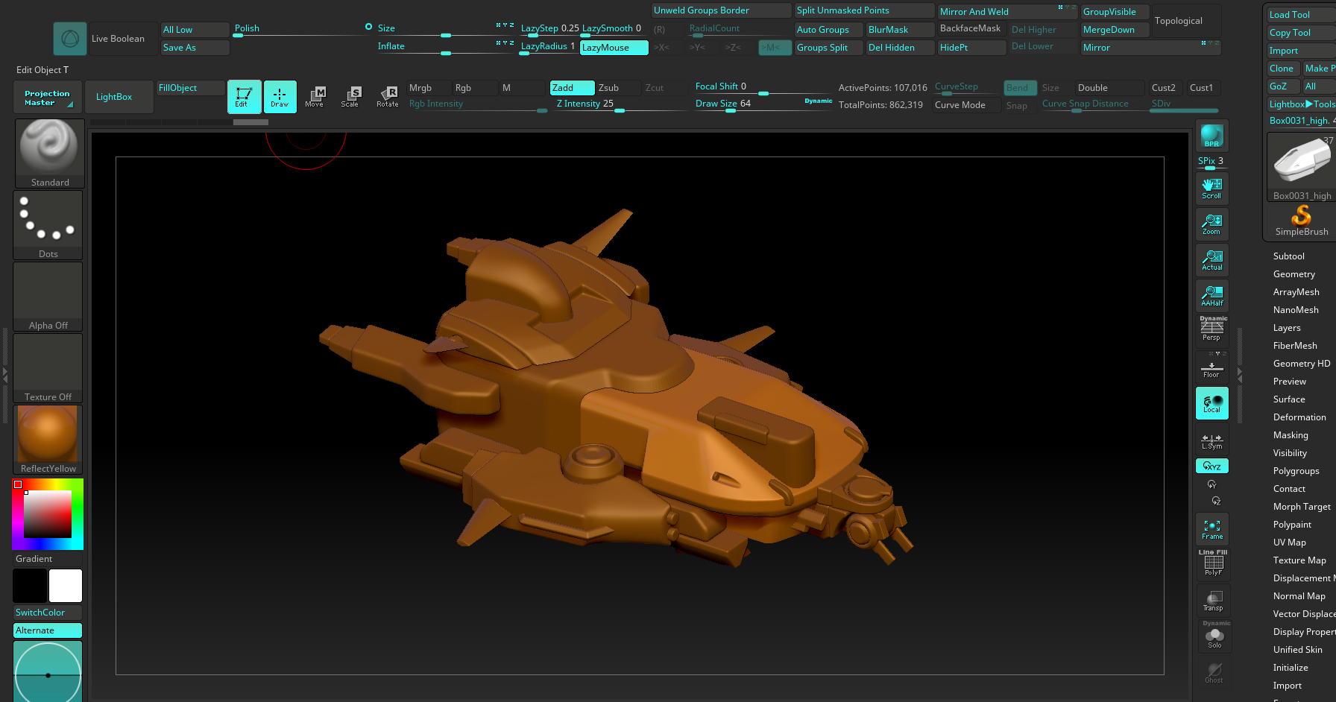Click the Box0031_high tool thumbnail
Screen dimensions: 1336x702
click(1302, 168)
